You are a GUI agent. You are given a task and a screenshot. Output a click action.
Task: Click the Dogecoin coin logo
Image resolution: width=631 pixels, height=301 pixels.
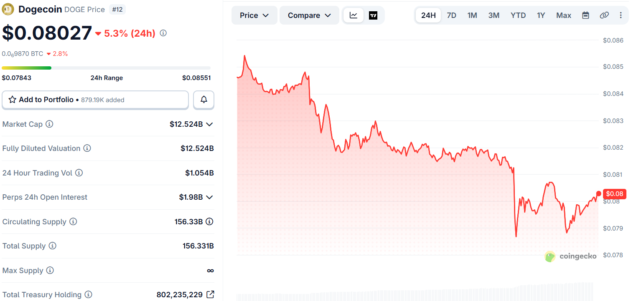(8, 9)
